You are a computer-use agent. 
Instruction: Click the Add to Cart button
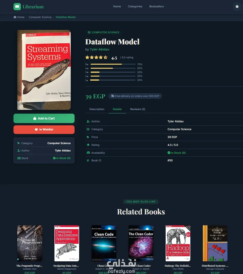click(x=44, y=118)
